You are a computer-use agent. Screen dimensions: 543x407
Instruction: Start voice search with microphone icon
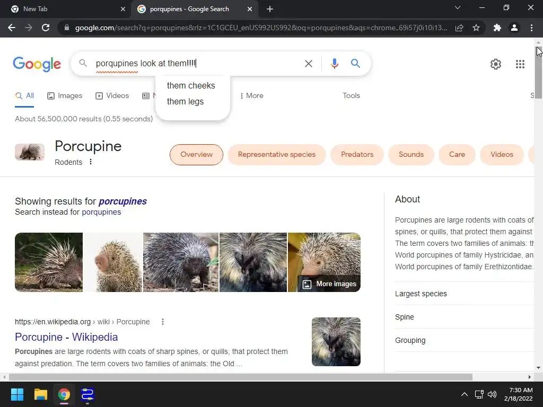point(334,64)
